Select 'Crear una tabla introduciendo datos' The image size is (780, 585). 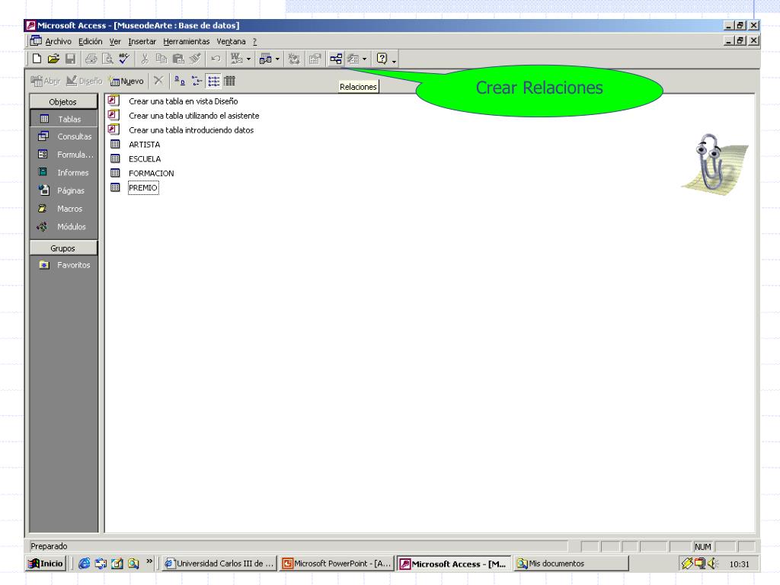[x=191, y=129]
